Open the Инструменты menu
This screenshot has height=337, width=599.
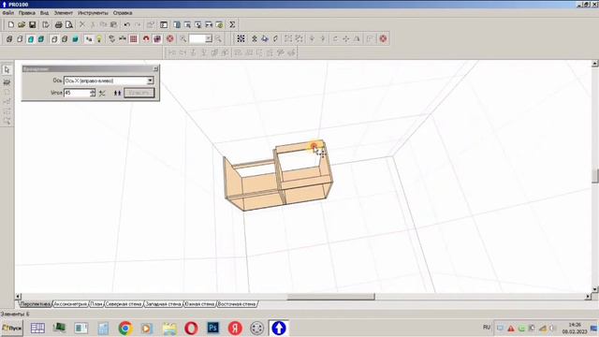(x=93, y=13)
